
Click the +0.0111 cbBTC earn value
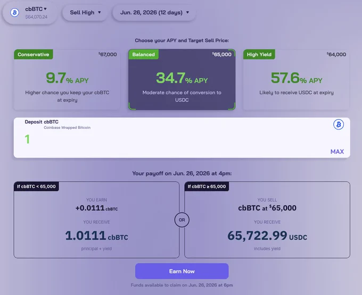coord(96,208)
